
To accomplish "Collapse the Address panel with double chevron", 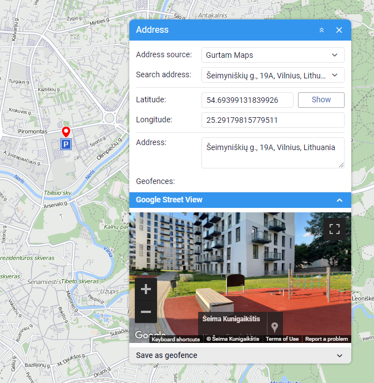I will tap(321, 30).
